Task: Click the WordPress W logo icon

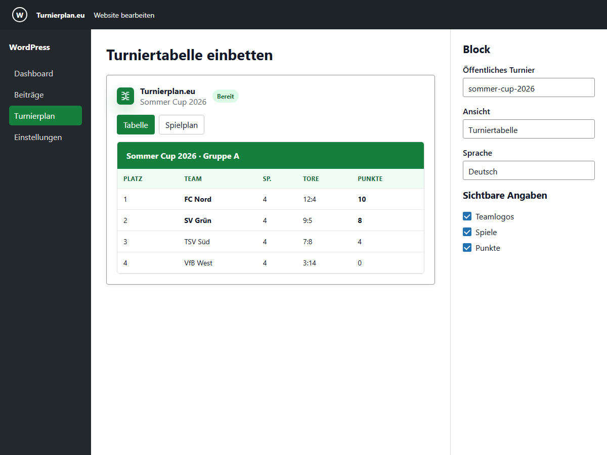Action: tap(20, 15)
